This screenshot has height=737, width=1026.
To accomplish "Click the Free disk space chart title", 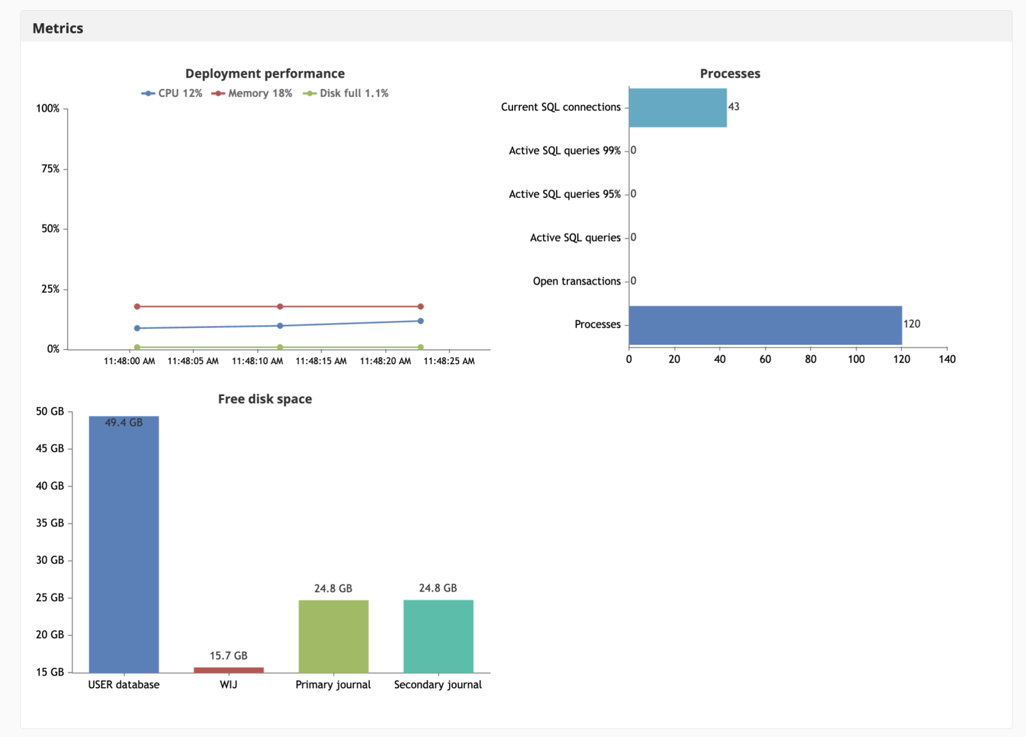I will coord(265,399).
